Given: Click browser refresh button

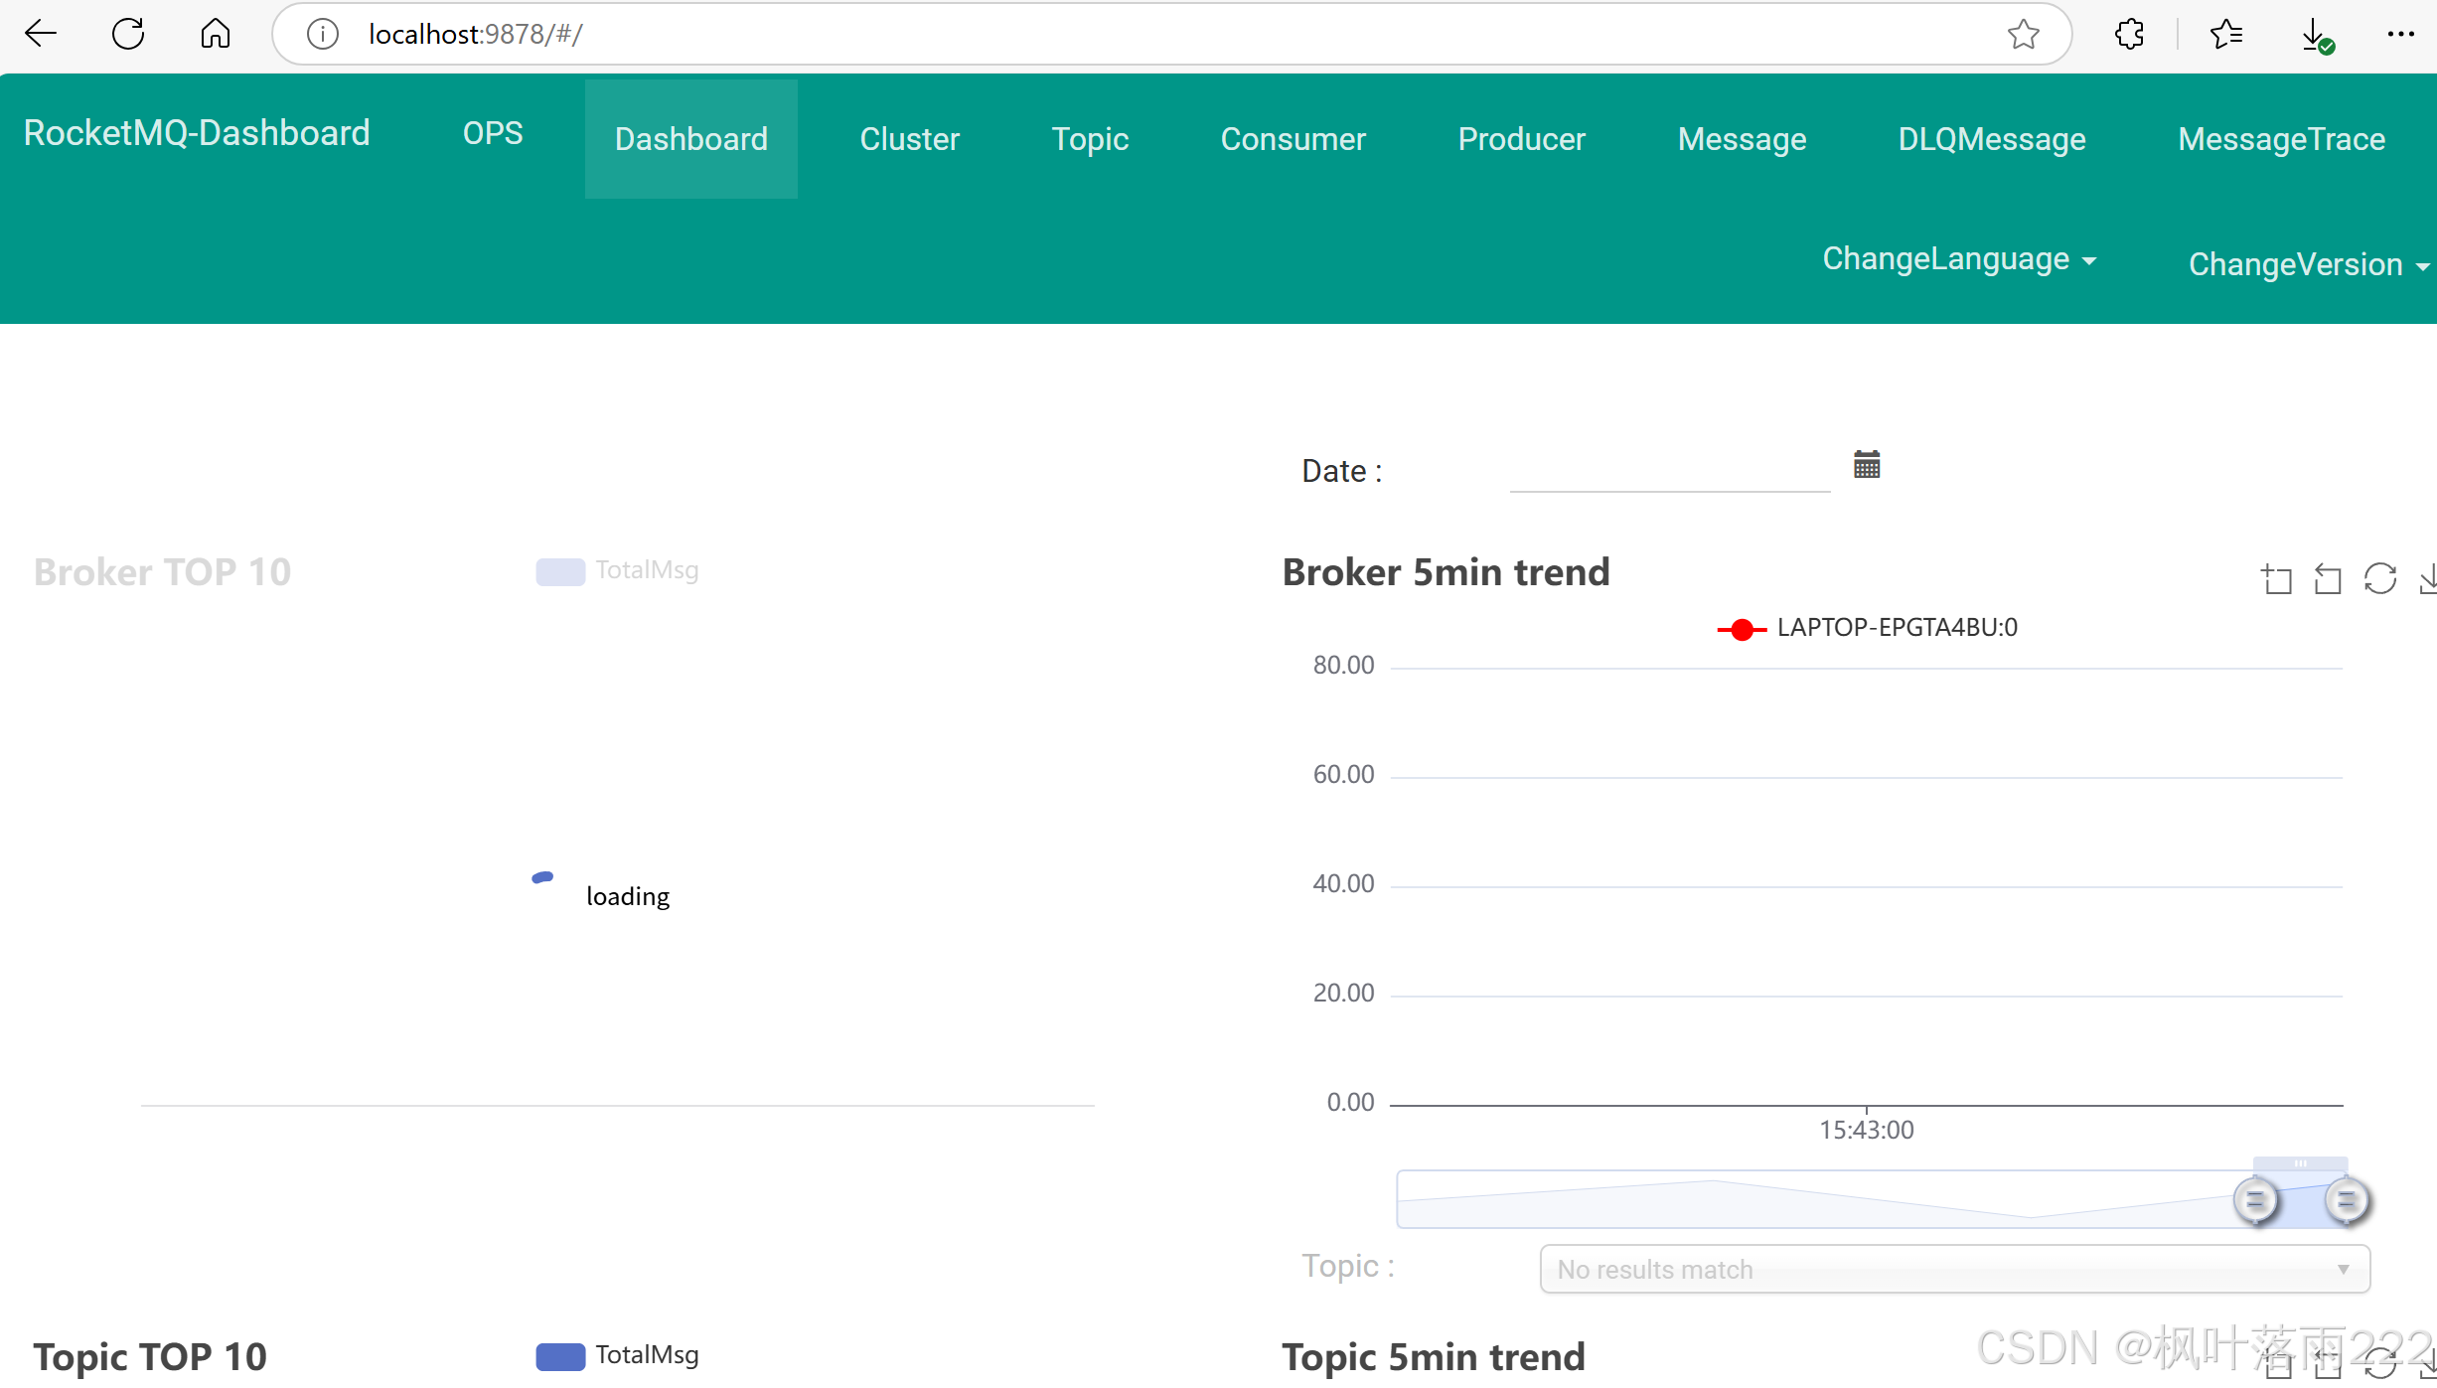Looking at the screenshot, I should [x=128, y=34].
